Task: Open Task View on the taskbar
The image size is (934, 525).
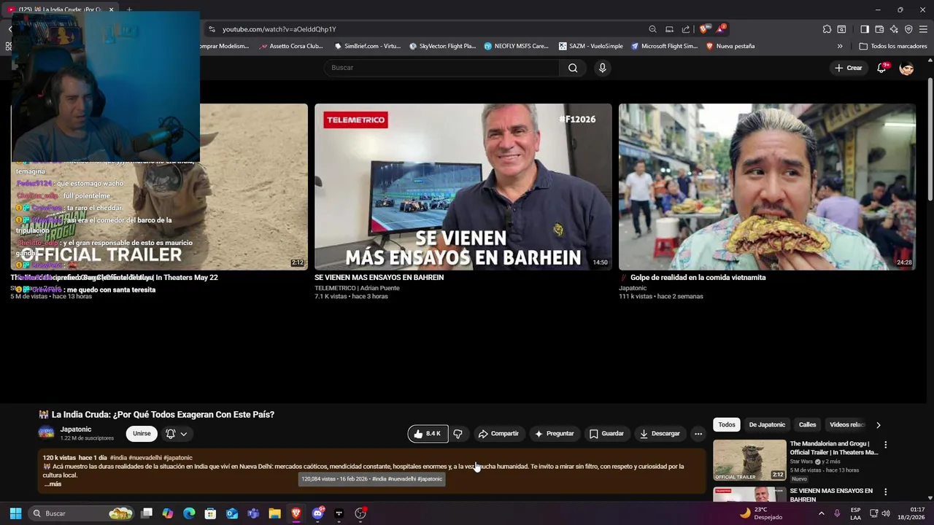Action: (147, 513)
